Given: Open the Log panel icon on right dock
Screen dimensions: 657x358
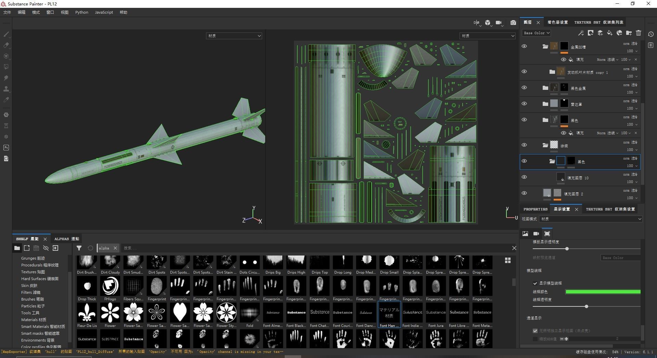Looking at the screenshot, I should pyautogui.click(x=651, y=45).
